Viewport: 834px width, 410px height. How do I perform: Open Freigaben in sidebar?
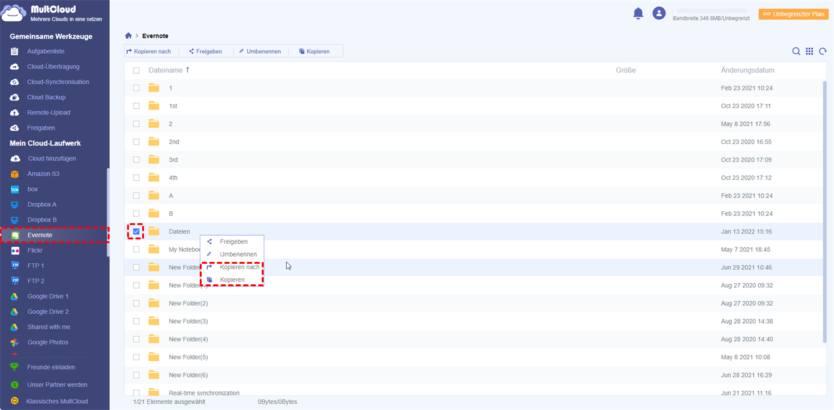coord(41,127)
